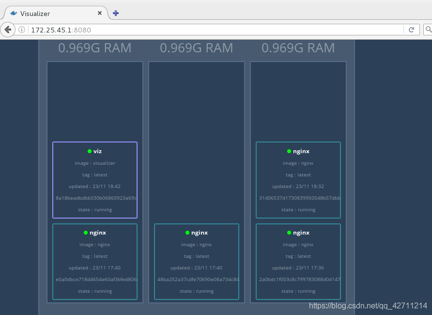Click 'tag : latest' in the nginx card updated 18:32
Screen dimensions: 432x315
click(x=298, y=175)
